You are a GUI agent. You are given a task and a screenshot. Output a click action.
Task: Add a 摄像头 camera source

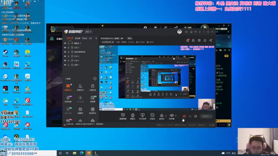click(x=133, y=116)
